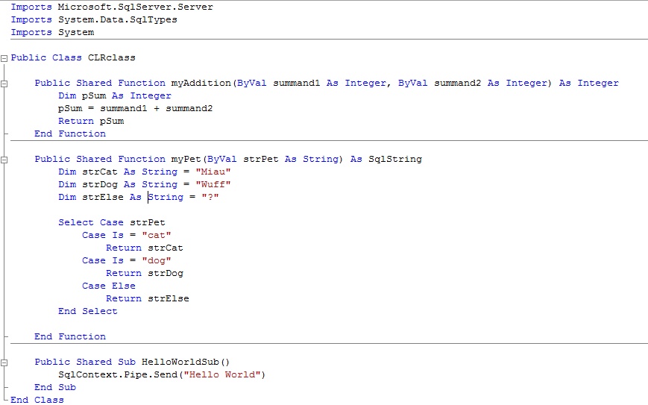Click 'SqlContext.Pipe.Send' call
This screenshot has height=405, width=648.
[x=118, y=375]
